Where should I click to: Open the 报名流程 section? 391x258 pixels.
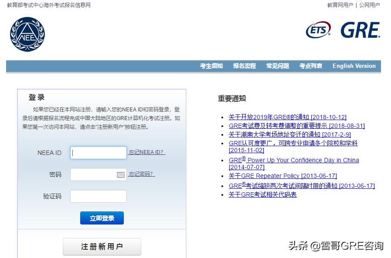pos(244,66)
